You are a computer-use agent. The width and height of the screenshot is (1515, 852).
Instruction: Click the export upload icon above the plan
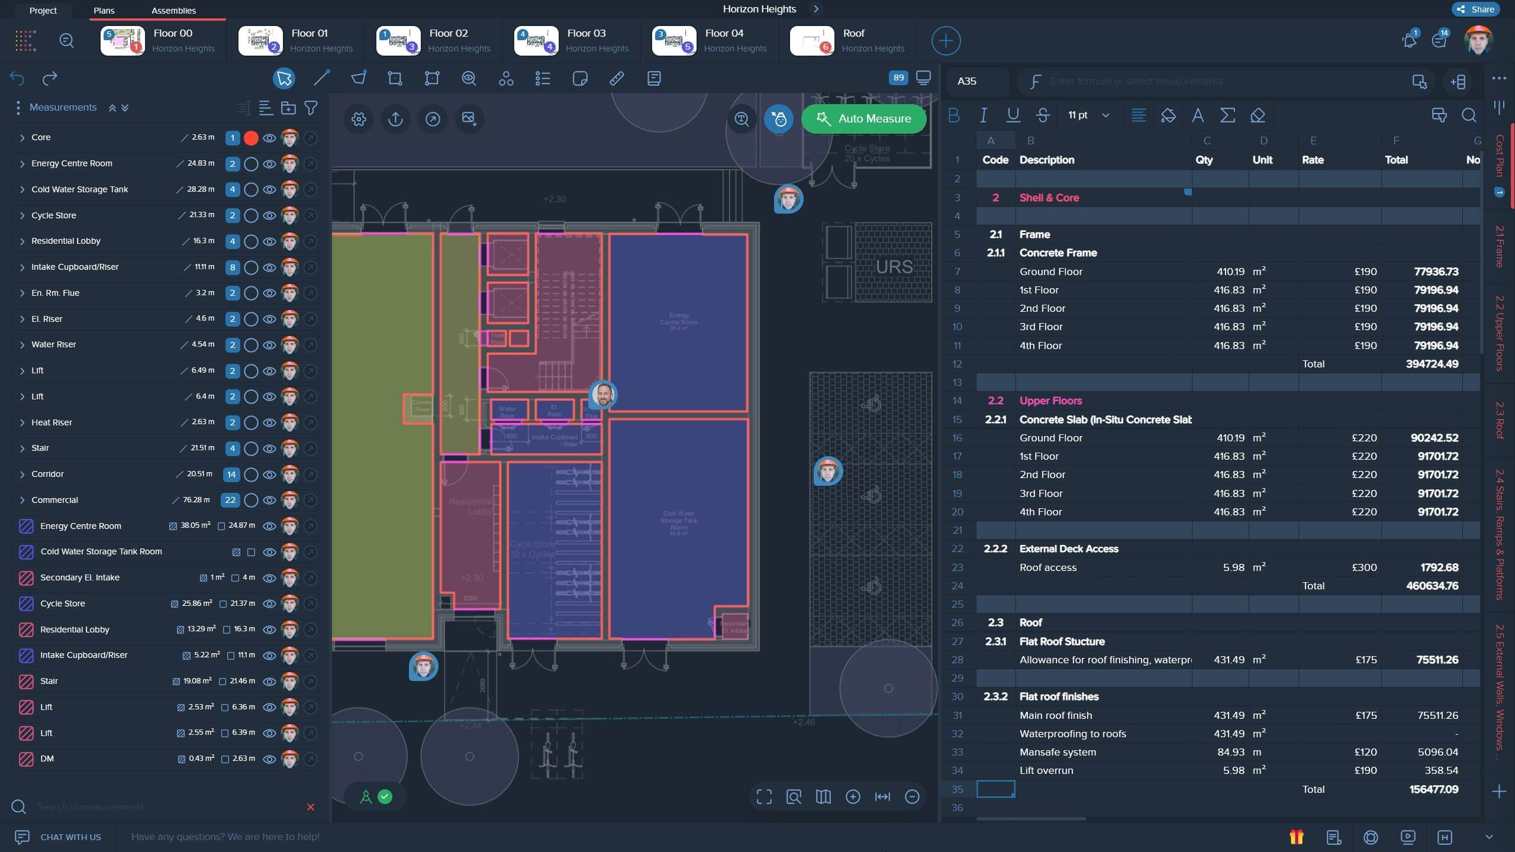click(395, 119)
